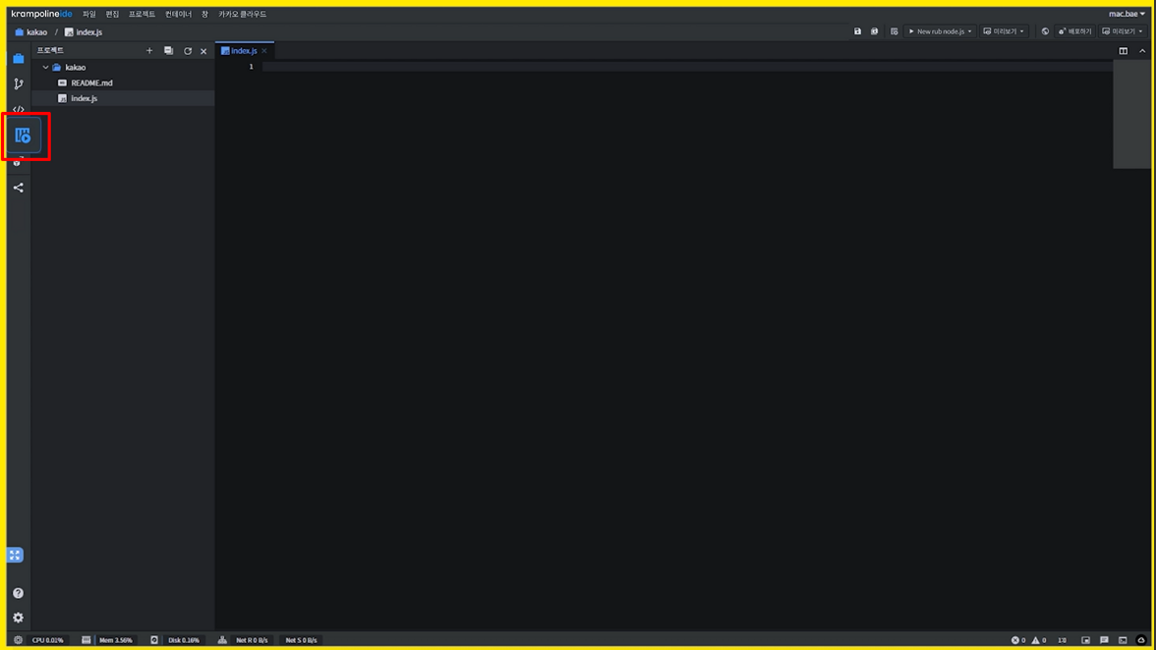Image resolution: width=1156 pixels, height=650 pixels.
Task: Open the code brackets sidebar icon
Action: point(19,109)
